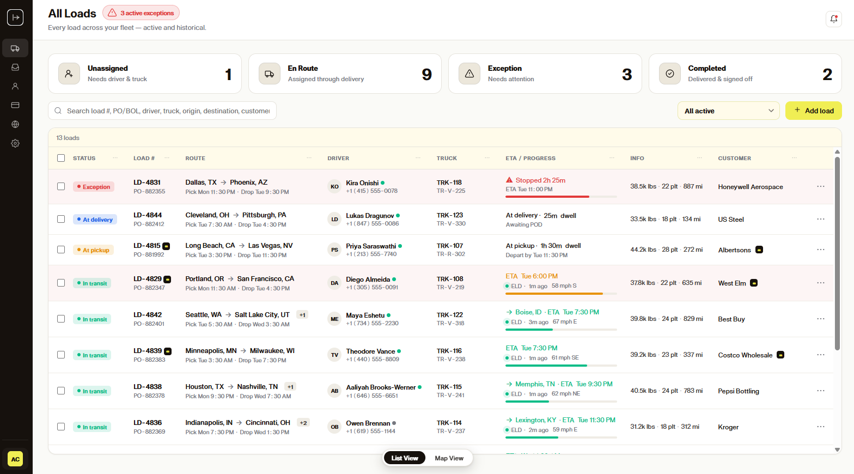
Task: Open the settings gear in sidebar
Action: coord(15,143)
